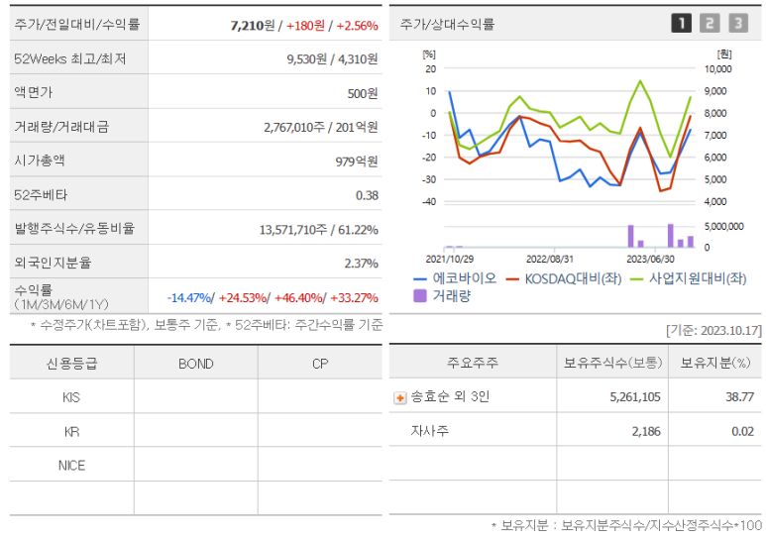Click the blue 에코바이오 legend marker

pyautogui.click(x=420, y=279)
